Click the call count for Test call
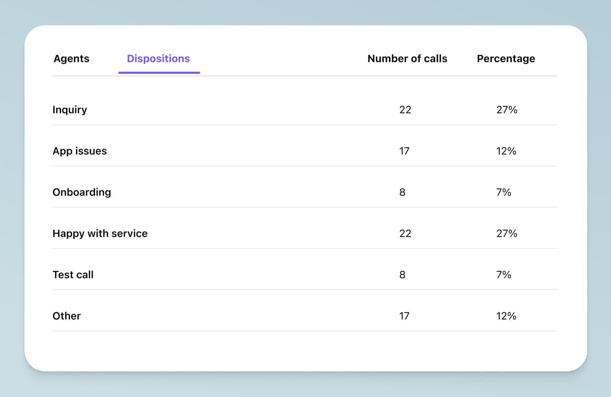 402,275
